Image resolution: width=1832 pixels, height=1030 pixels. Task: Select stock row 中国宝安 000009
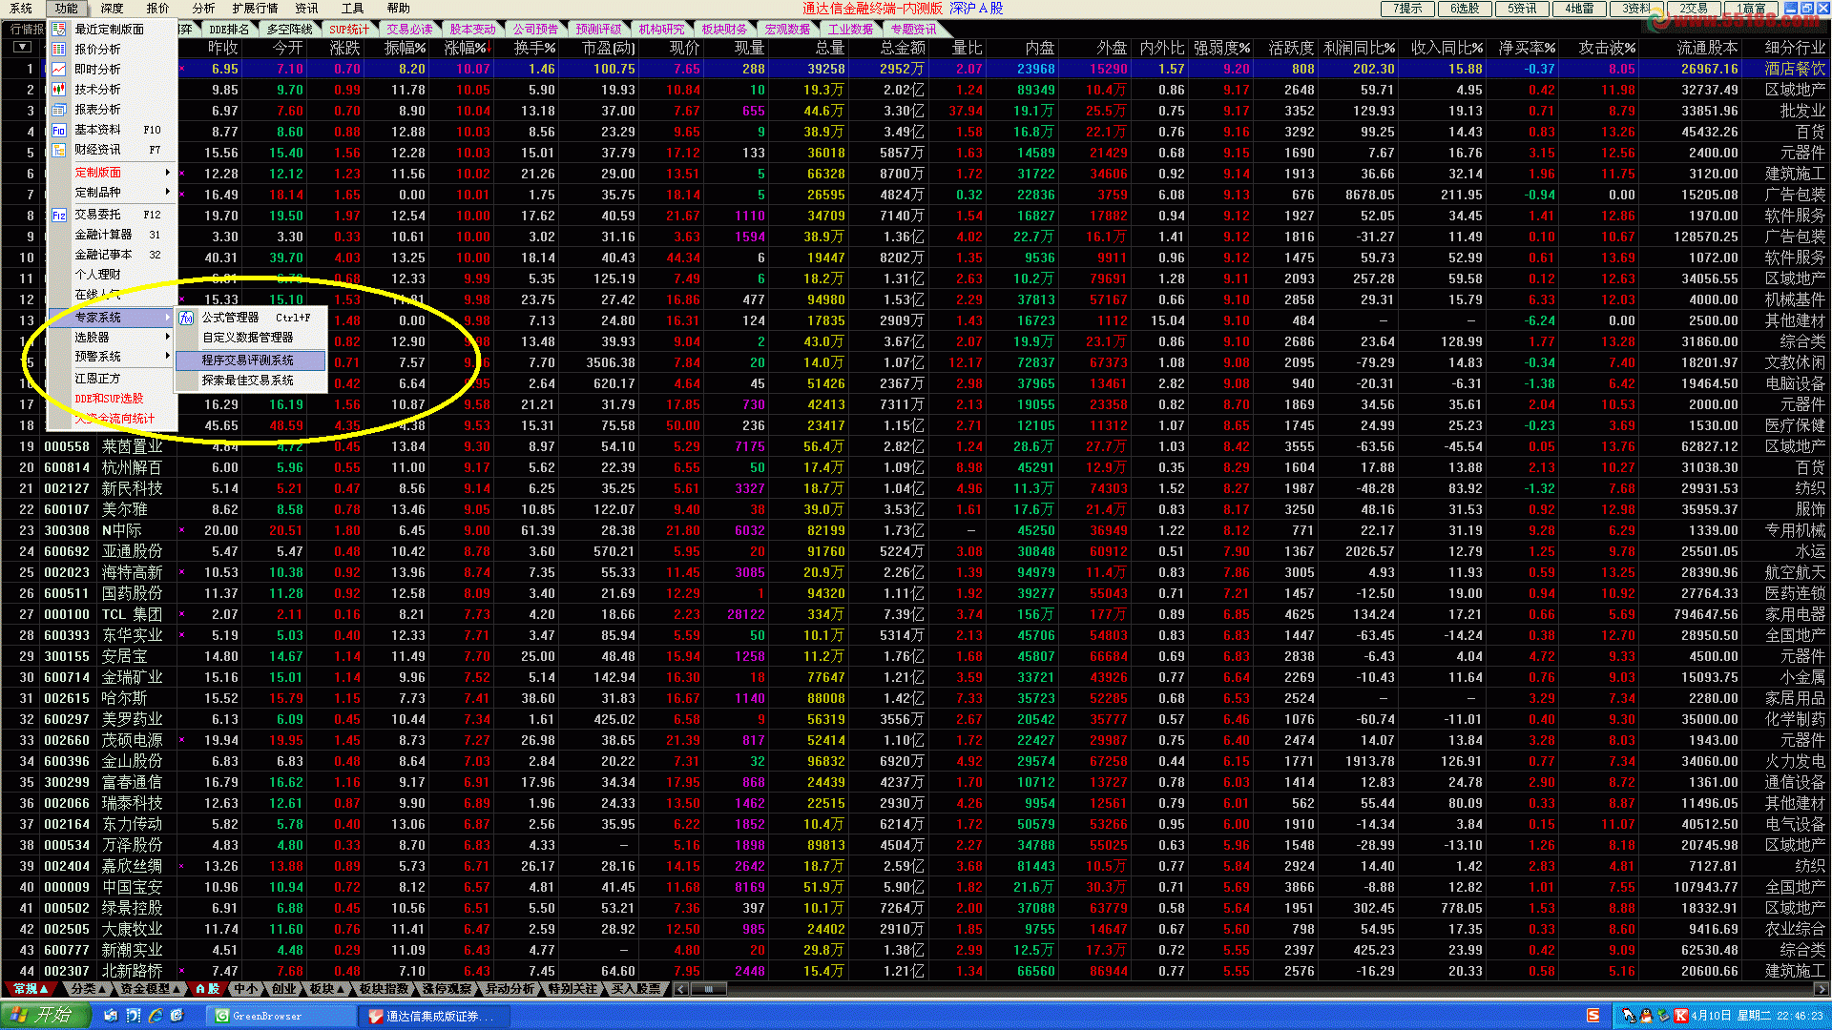pos(916,887)
